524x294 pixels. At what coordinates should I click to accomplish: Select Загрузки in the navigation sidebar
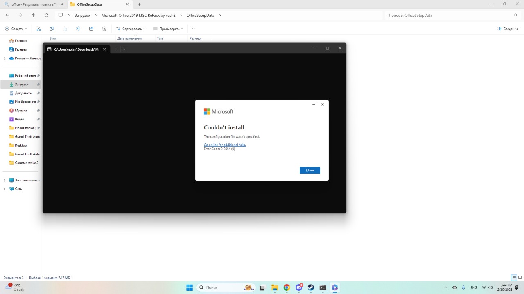(x=22, y=84)
